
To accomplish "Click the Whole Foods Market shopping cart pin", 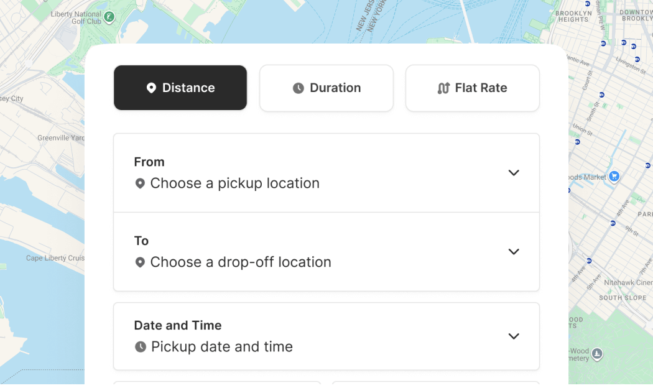I will (x=614, y=177).
